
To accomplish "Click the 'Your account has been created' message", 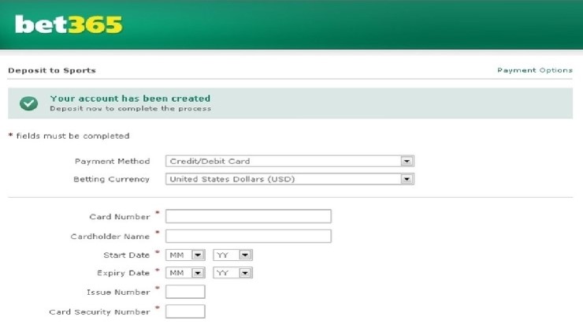I will (x=130, y=99).
